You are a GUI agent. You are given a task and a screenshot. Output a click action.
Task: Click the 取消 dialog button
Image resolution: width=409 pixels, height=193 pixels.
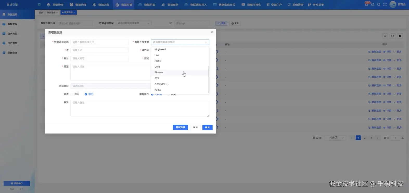[195, 127]
